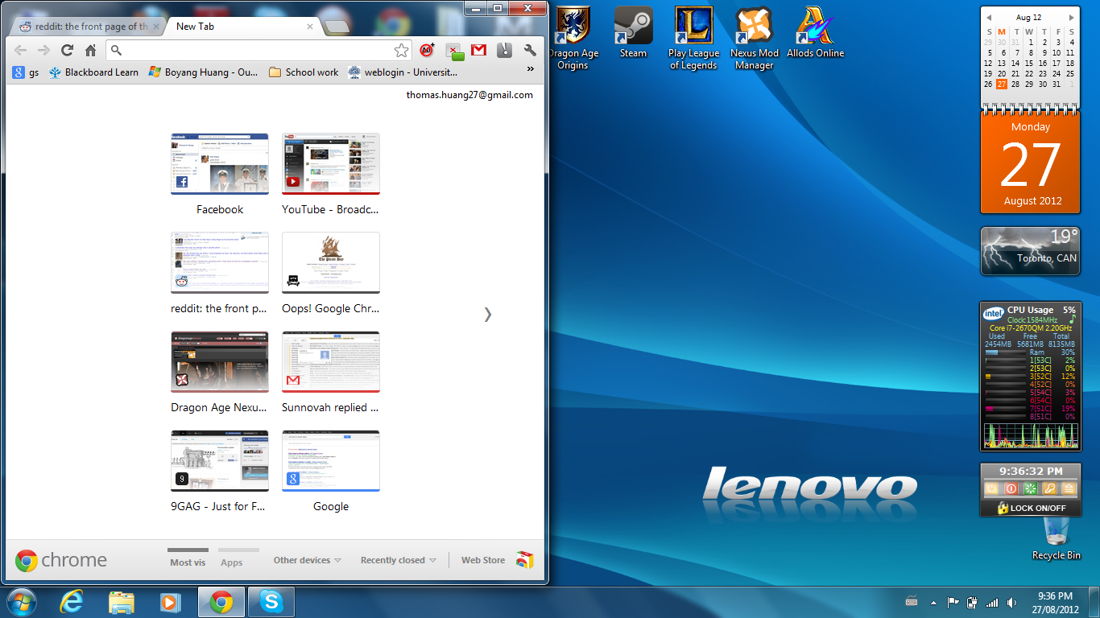Click the yellow power button in the clock gadget
This screenshot has width=1100, height=618.
point(991,488)
